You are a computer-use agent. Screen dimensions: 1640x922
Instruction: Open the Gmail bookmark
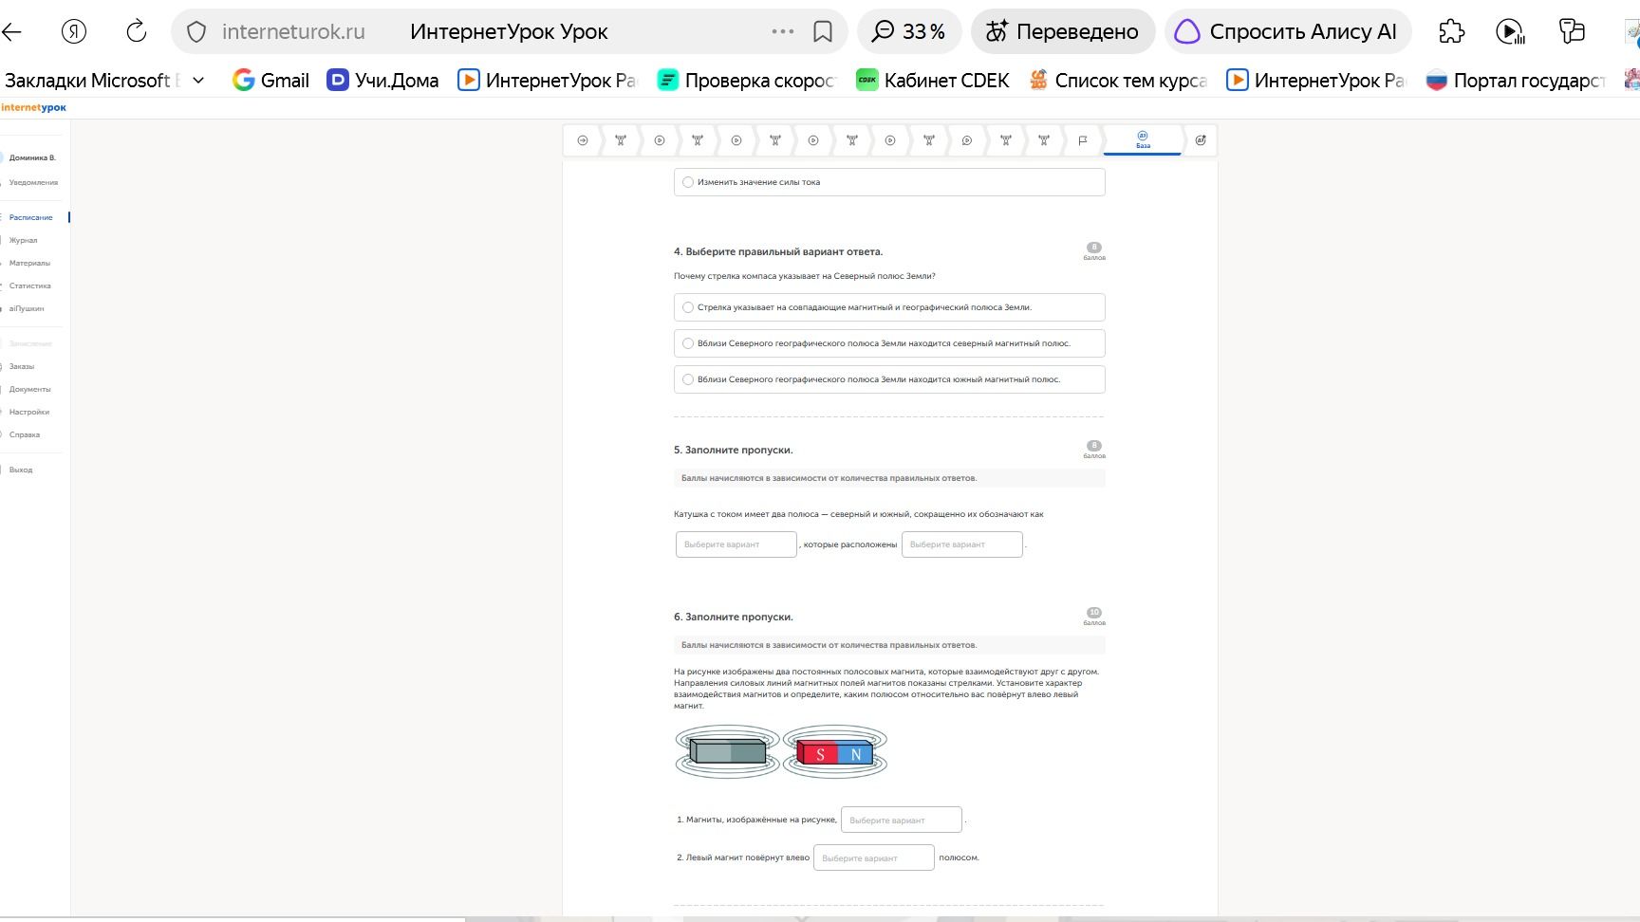[x=271, y=81]
